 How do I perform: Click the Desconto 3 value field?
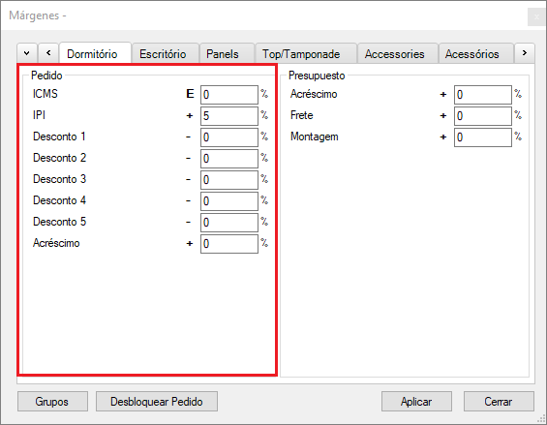pos(229,180)
